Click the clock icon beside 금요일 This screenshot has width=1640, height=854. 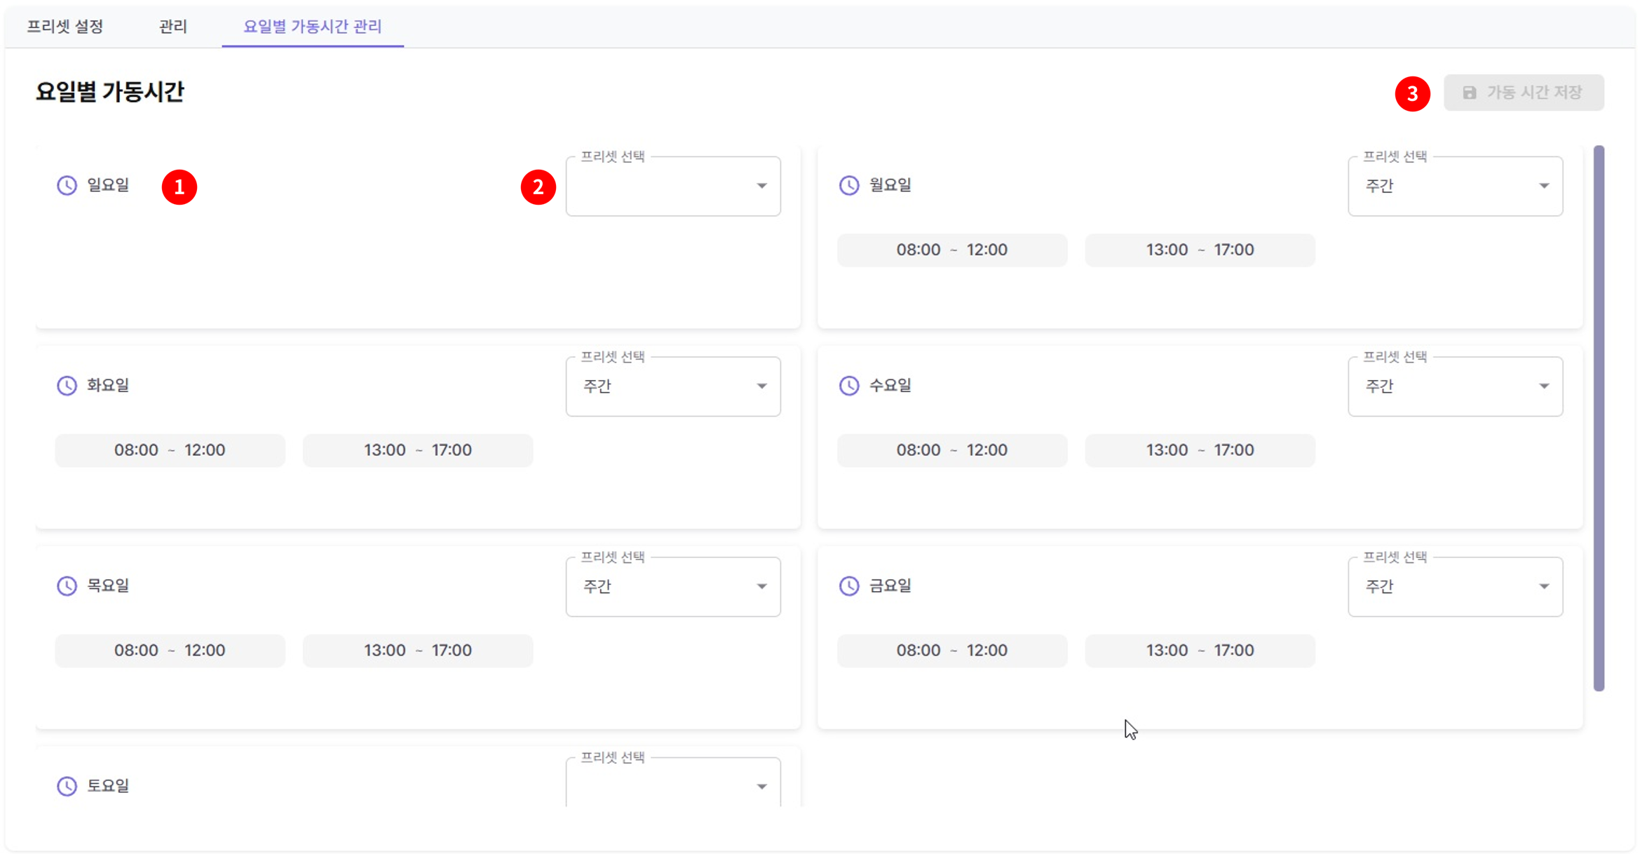[849, 586]
